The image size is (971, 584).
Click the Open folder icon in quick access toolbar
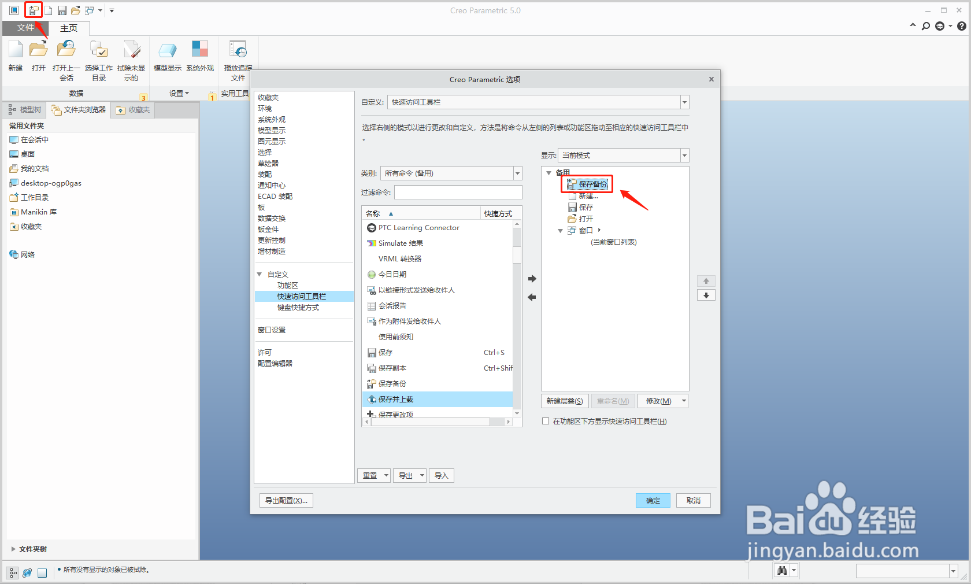(76, 10)
